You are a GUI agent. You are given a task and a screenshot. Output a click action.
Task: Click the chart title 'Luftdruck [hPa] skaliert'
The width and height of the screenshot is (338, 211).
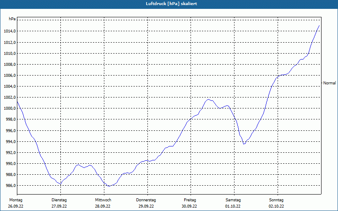click(172, 4)
